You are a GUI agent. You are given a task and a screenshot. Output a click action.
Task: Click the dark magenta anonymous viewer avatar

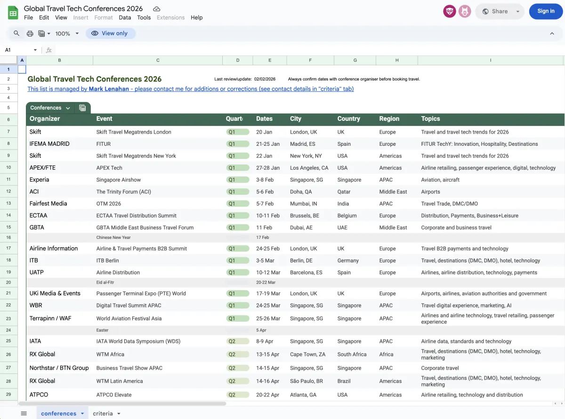(x=450, y=11)
